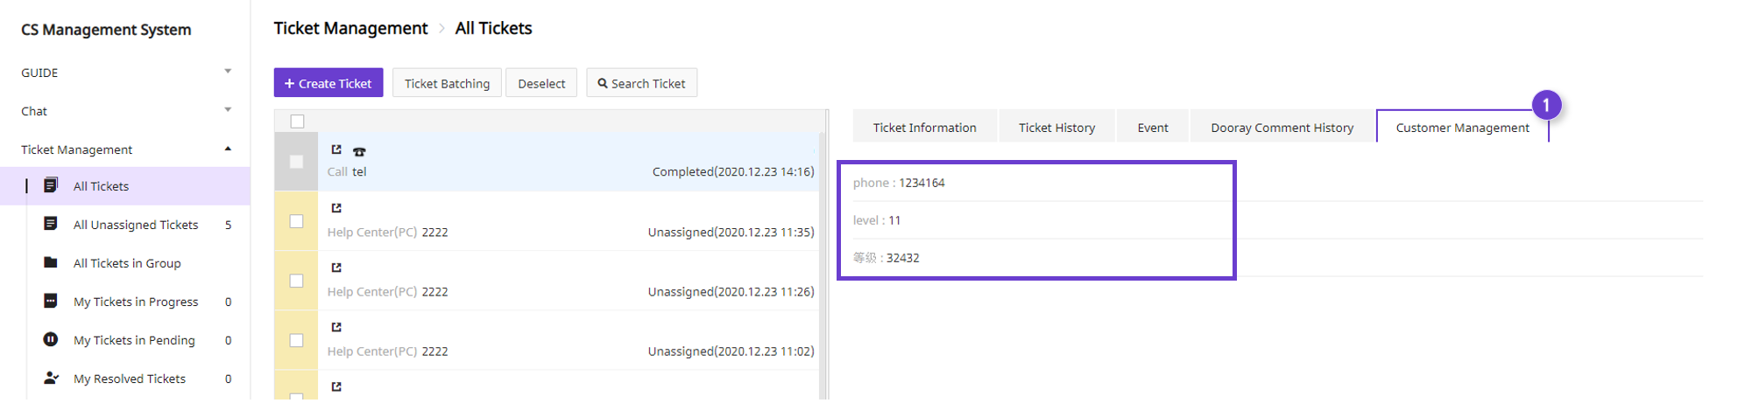1752x403 pixels.
Task: Open the All Tickets list icon
Action: (51, 185)
